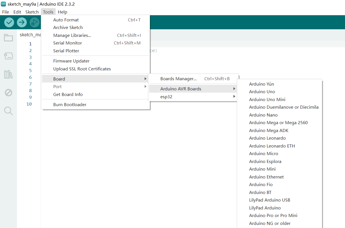Click the Arduino IDE title bar logo

[3, 4]
